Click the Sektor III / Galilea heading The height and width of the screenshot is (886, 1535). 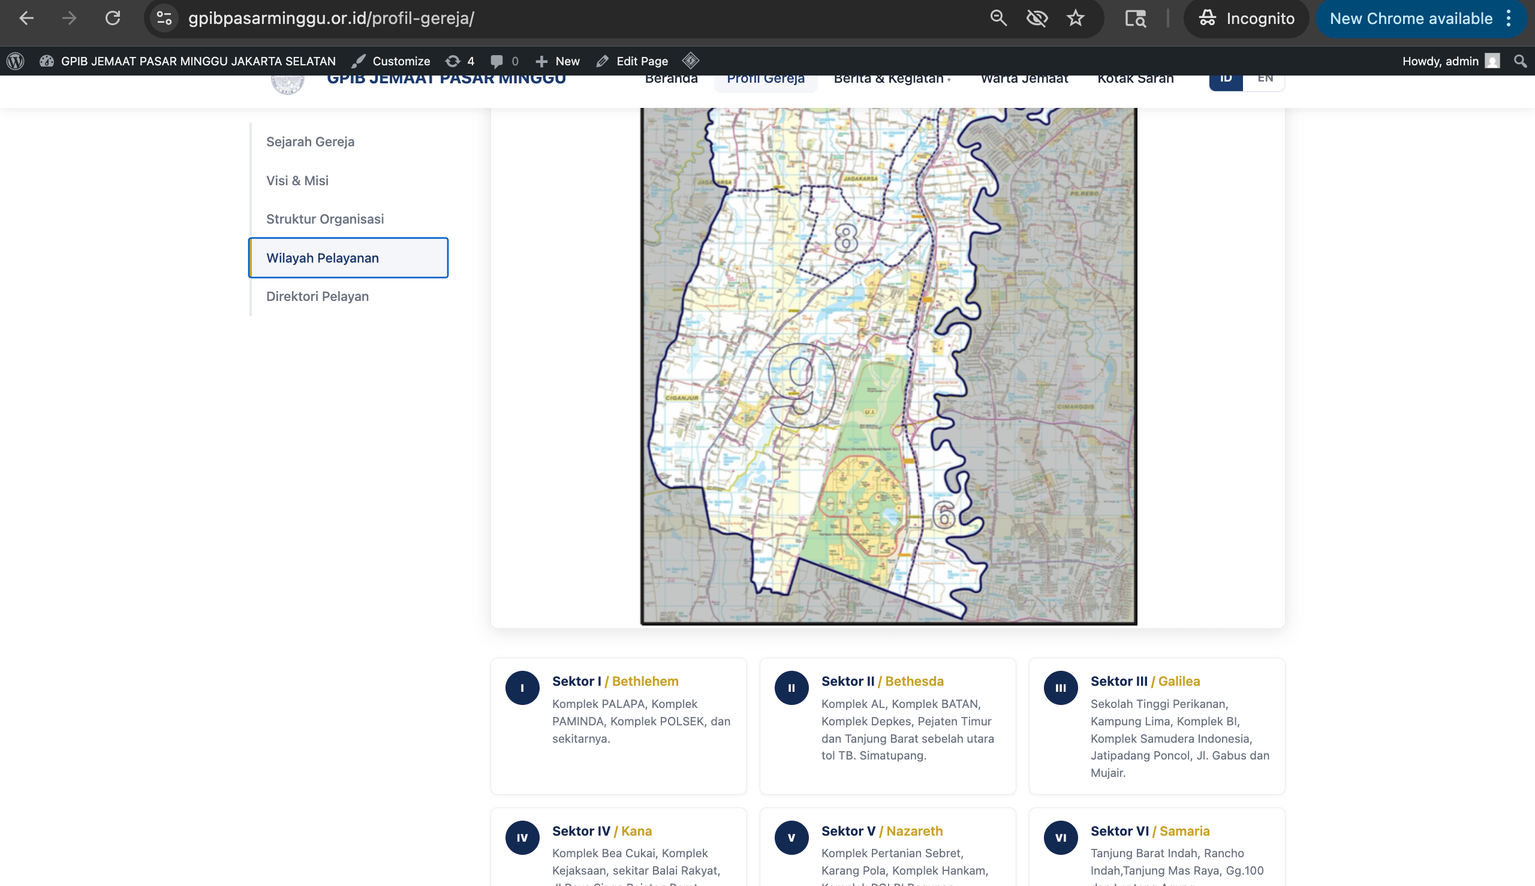tap(1145, 682)
